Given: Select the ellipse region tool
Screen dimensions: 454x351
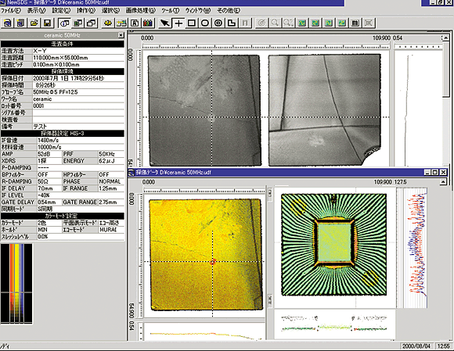Looking at the screenshot, I should coord(205,23).
